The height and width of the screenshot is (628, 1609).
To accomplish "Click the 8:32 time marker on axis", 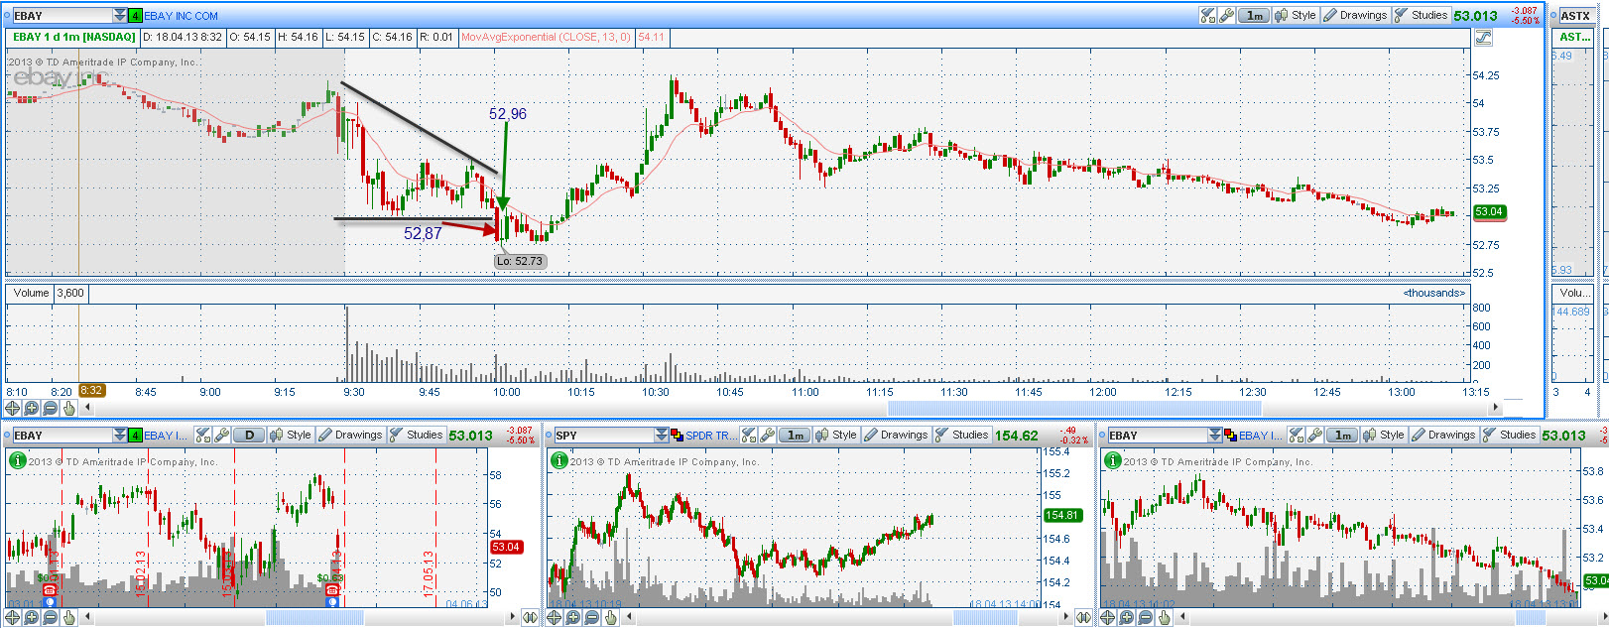I will 91,391.
